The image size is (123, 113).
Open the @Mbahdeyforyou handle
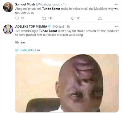(48, 5)
